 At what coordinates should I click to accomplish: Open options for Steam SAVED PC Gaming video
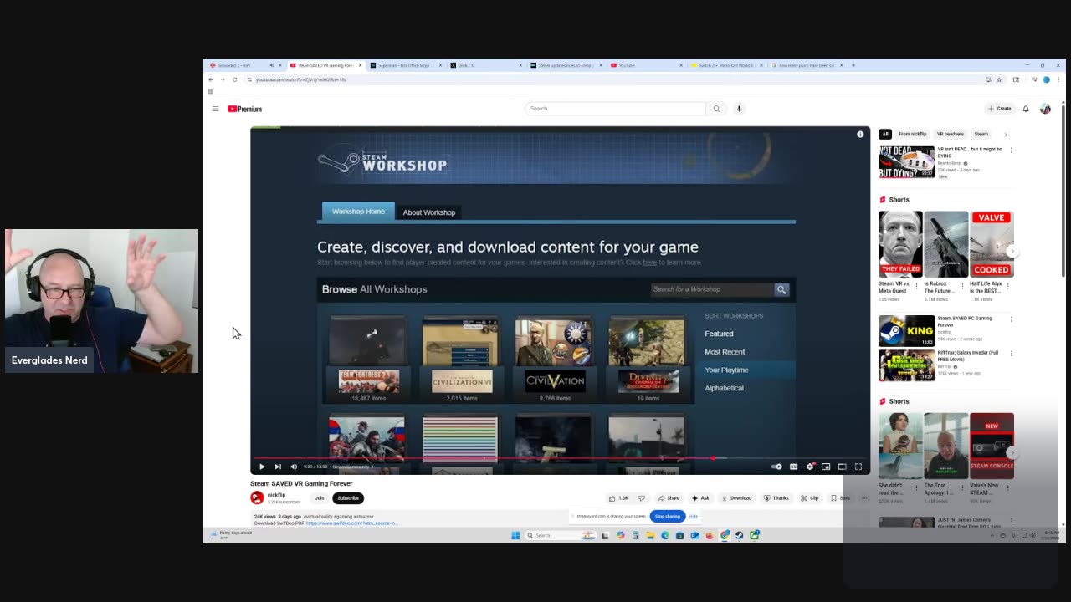point(1011,319)
